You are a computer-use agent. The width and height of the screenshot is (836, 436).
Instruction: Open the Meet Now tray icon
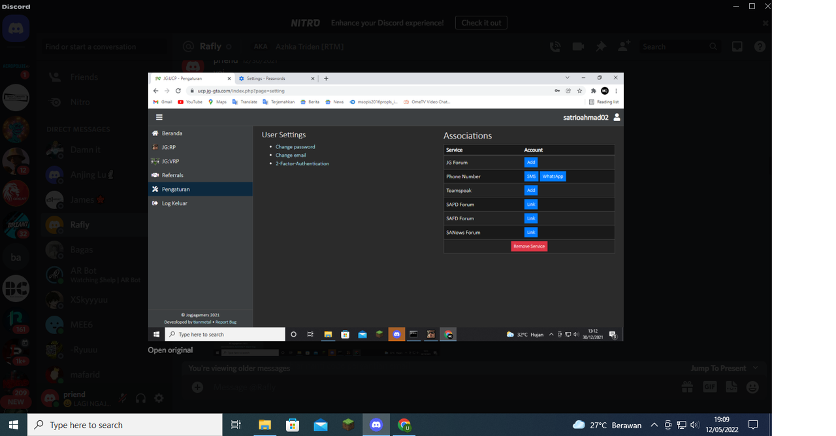668,425
